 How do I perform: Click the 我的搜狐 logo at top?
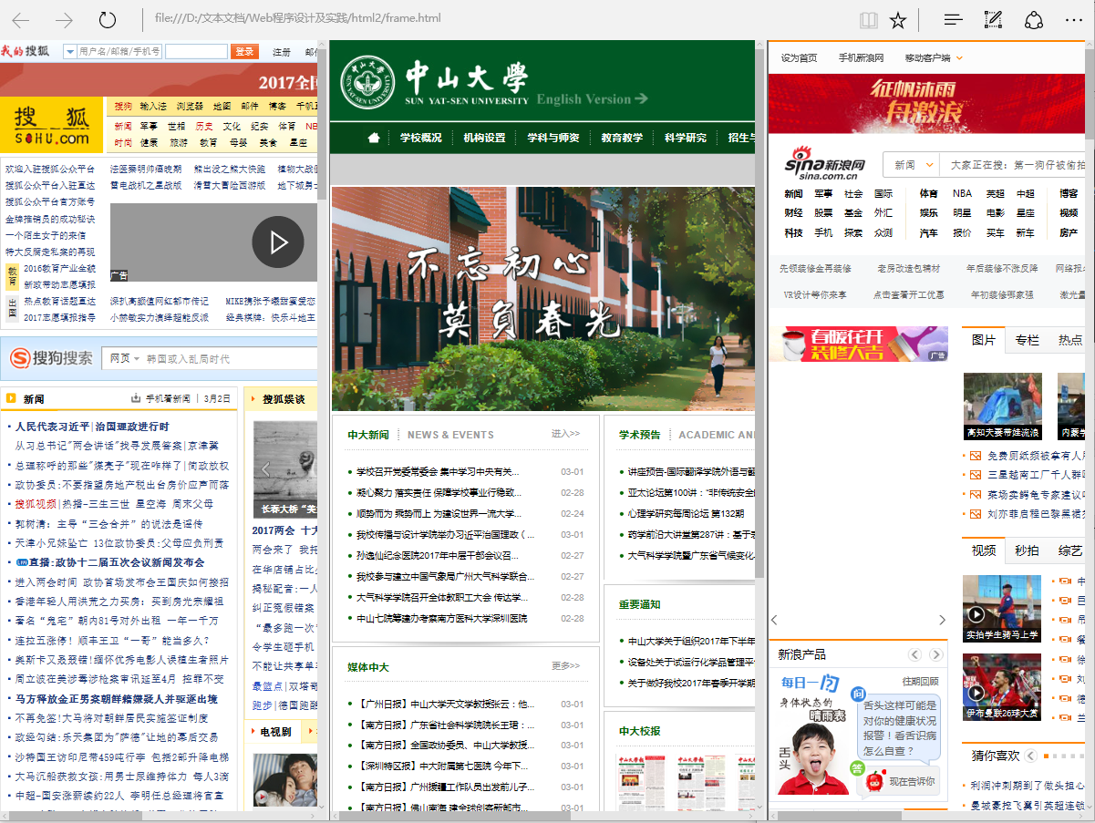pyautogui.click(x=26, y=51)
